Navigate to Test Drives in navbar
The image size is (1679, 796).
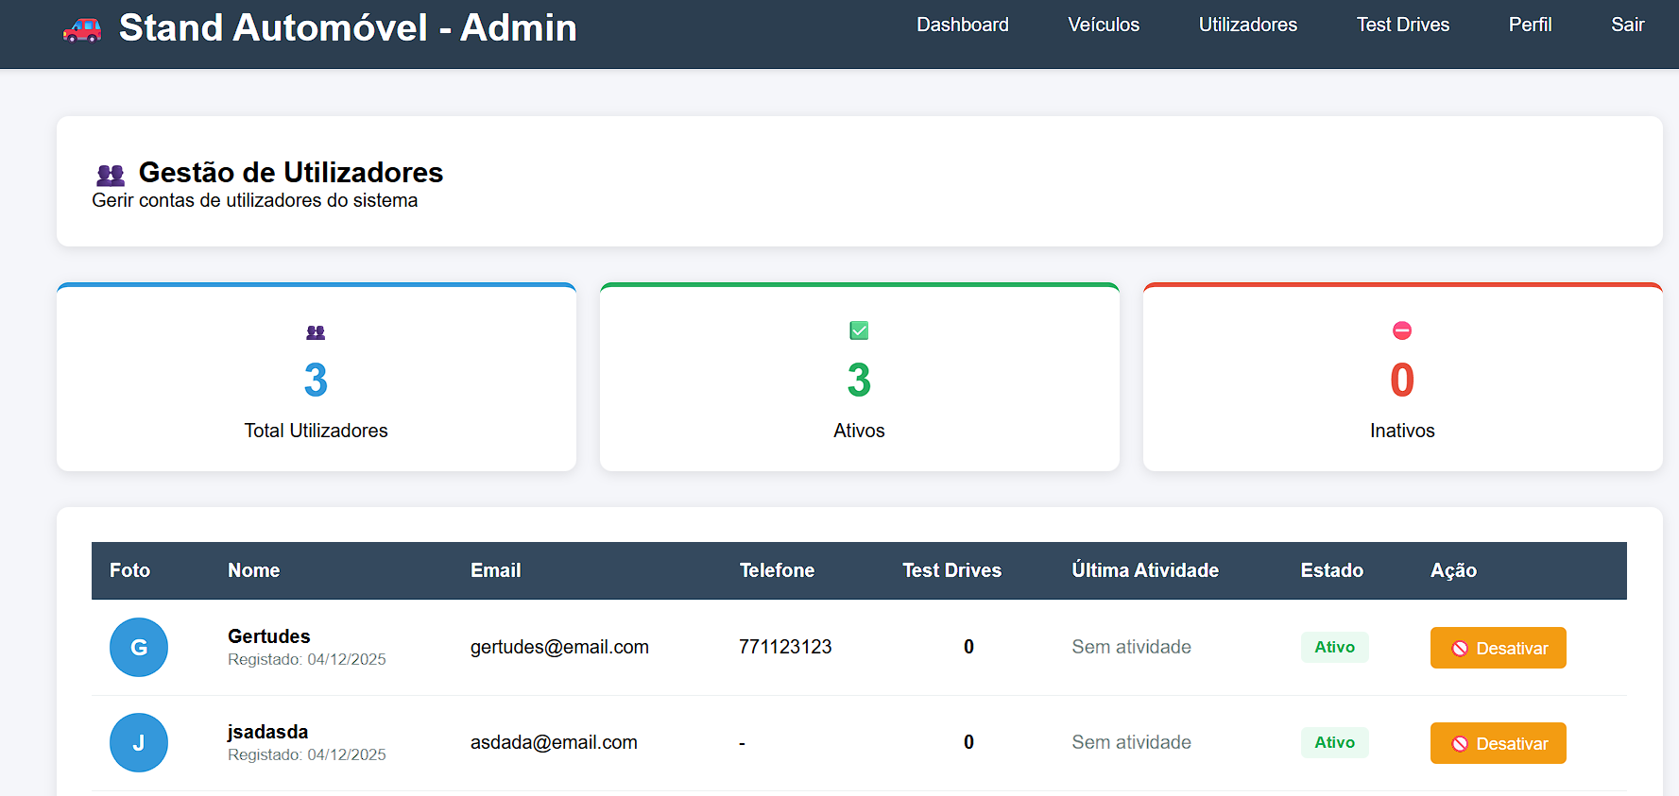coord(1402,25)
